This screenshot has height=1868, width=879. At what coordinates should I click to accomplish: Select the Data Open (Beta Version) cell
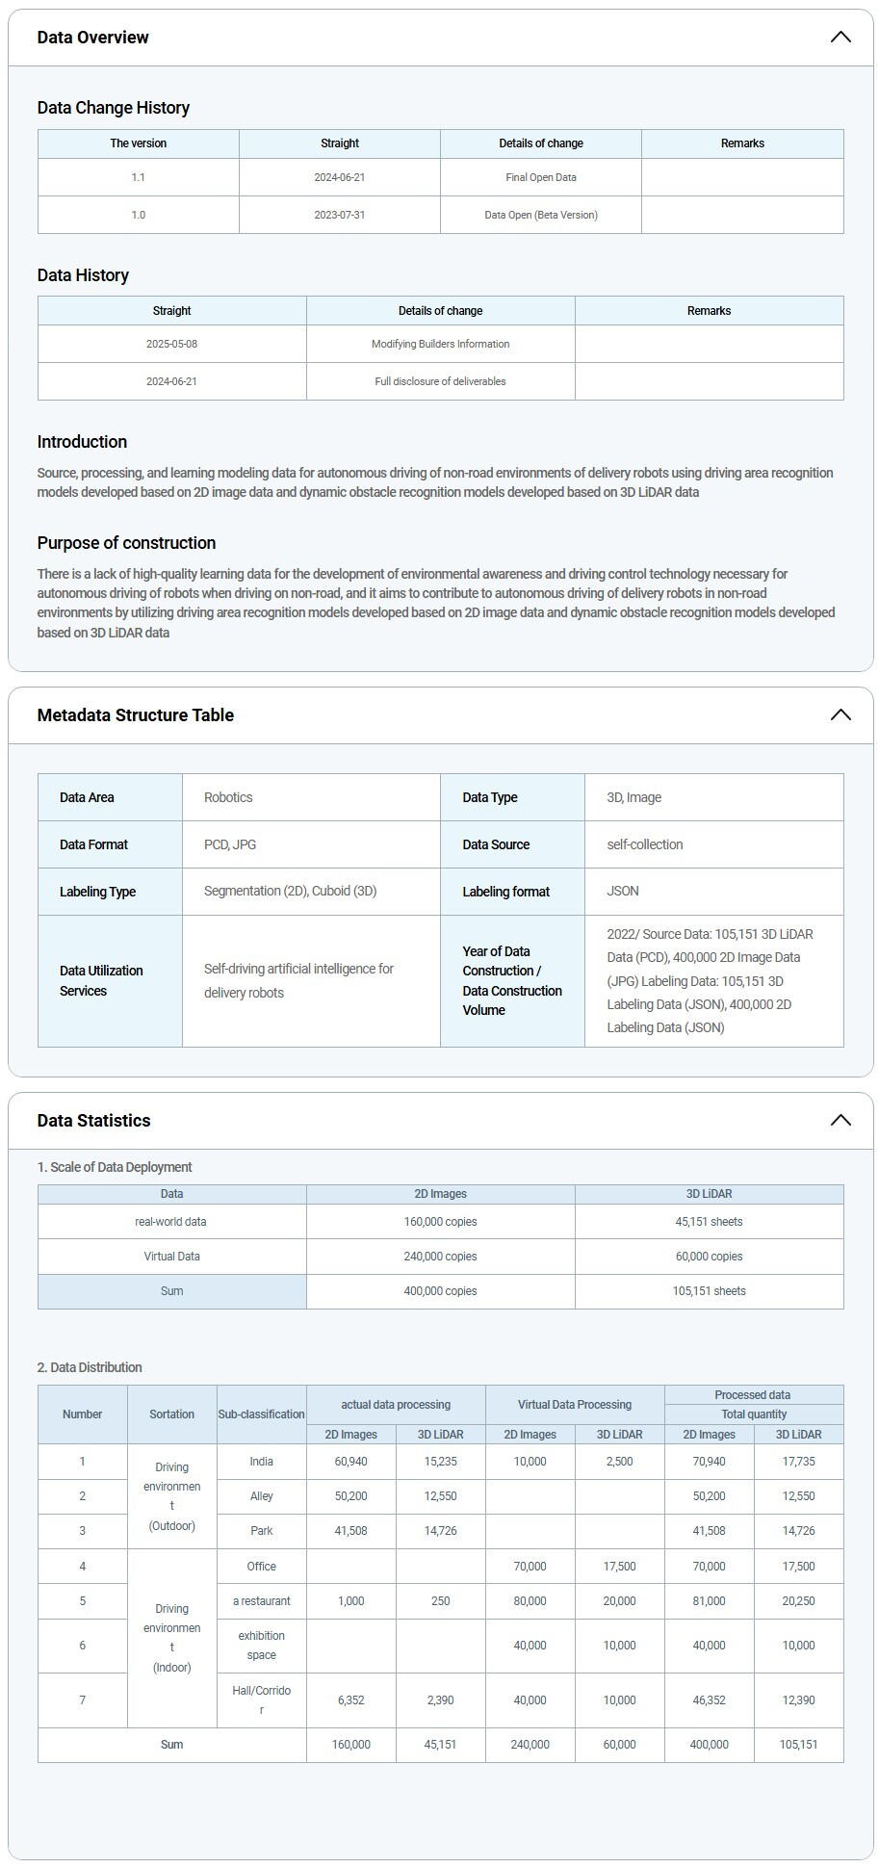(x=540, y=215)
